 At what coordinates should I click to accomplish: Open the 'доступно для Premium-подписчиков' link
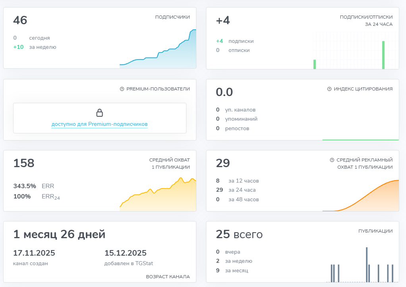[x=99, y=124]
